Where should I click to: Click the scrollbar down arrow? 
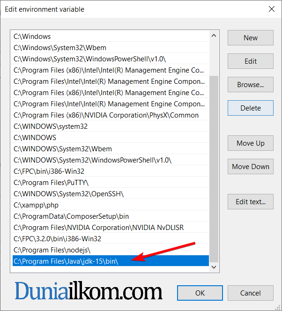click(x=214, y=267)
